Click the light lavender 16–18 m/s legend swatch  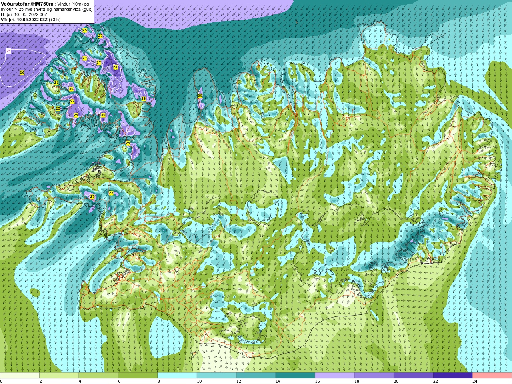pyautogui.click(x=335, y=376)
